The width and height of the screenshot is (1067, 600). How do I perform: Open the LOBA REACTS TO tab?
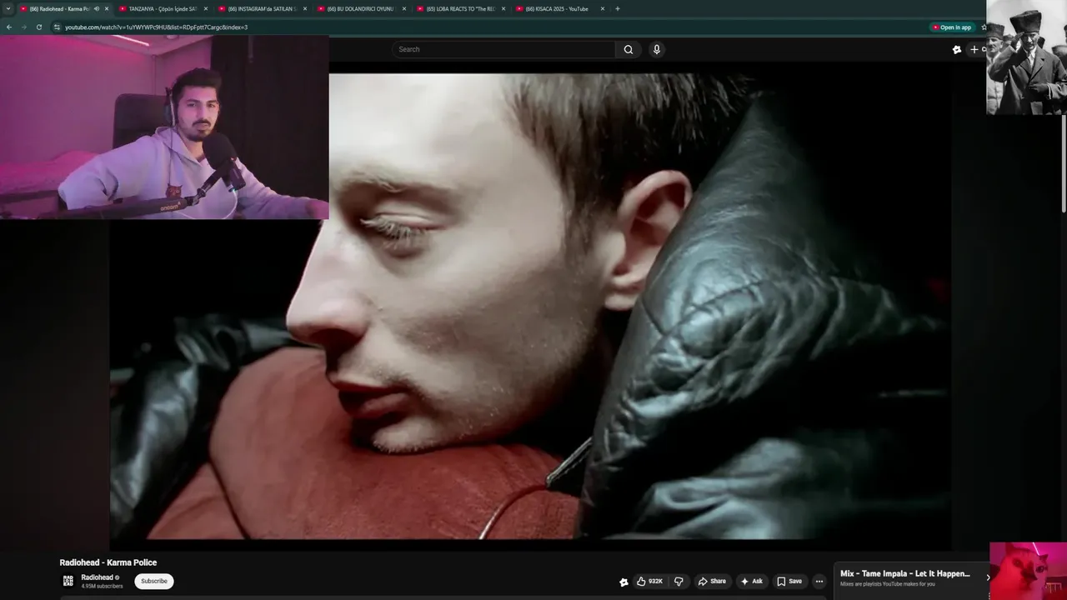[461, 8]
